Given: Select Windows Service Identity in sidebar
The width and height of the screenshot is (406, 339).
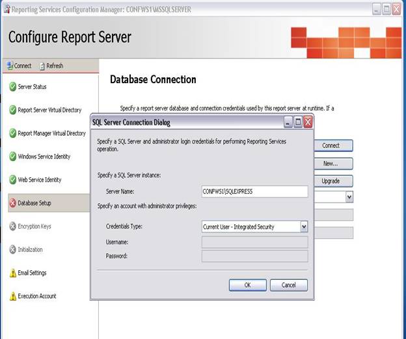Looking at the screenshot, I should [44, 157].
